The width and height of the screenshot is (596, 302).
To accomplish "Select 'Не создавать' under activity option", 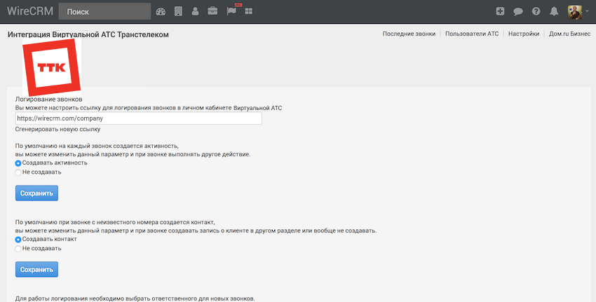I will (x=18, y=172).
